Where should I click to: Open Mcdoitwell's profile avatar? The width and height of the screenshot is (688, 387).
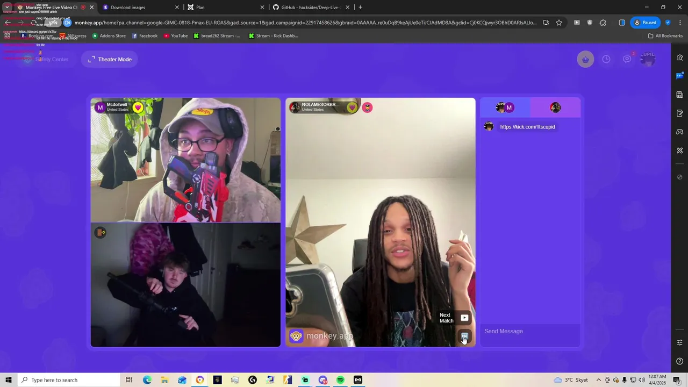100,107
